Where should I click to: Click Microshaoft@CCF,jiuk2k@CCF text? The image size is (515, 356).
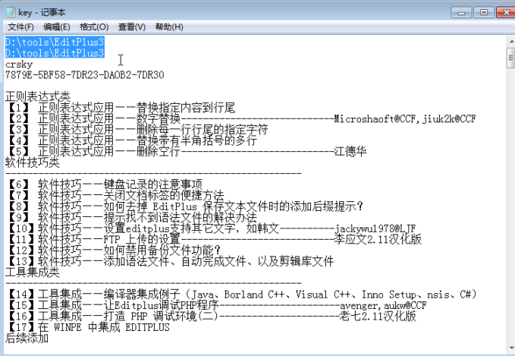pyautogui.click(x=405, y=118)
